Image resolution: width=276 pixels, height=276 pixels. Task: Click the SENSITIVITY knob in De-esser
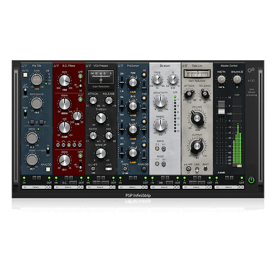point(161,102)
